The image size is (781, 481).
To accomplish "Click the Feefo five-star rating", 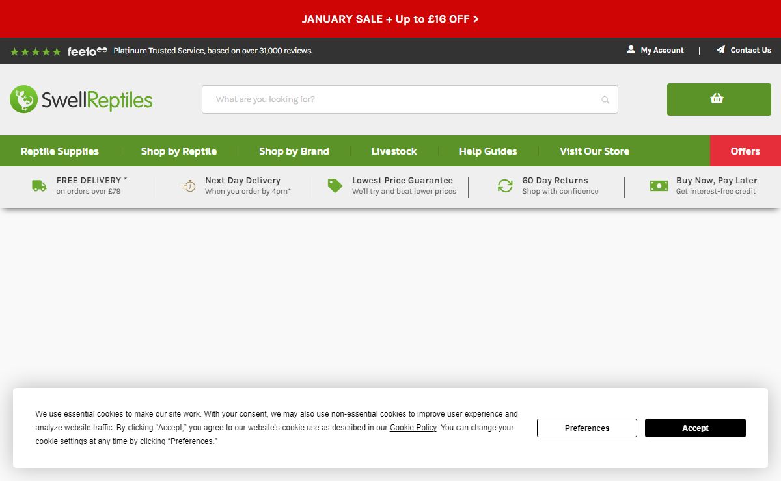I will pyautogui.click(x=36, y=51).
